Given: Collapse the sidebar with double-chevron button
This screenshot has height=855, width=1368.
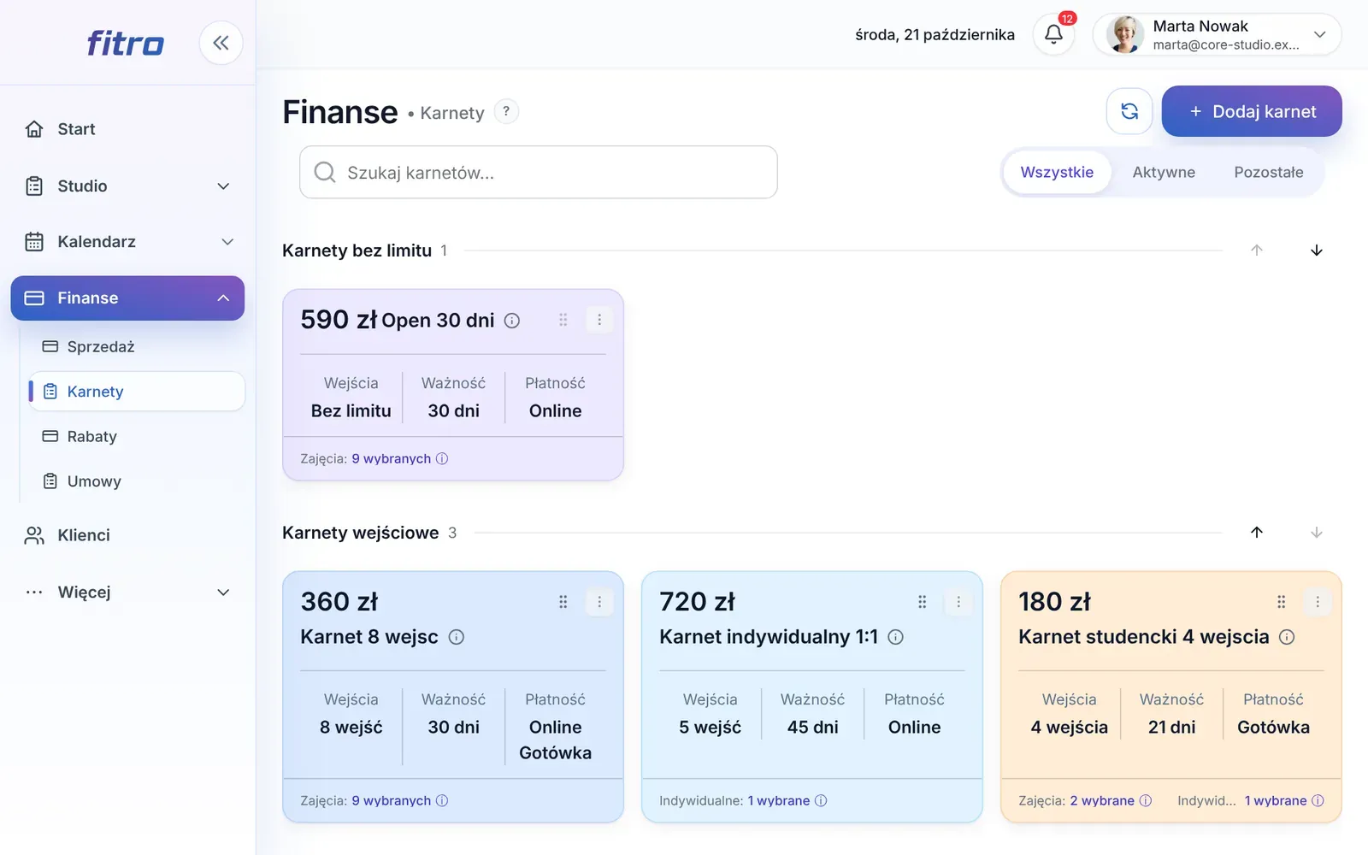Looking at the screenshot, I should (221, 43).
